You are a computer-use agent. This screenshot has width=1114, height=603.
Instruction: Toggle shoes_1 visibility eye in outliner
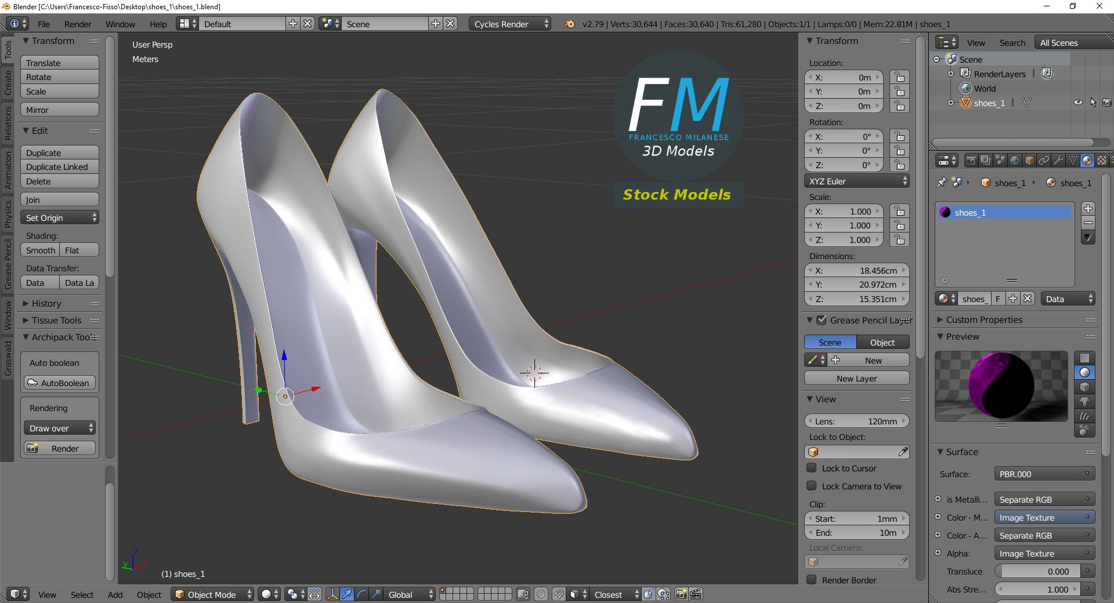pos(1078,103)
